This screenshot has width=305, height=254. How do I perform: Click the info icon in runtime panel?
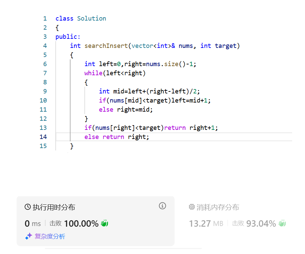point(162,206)
